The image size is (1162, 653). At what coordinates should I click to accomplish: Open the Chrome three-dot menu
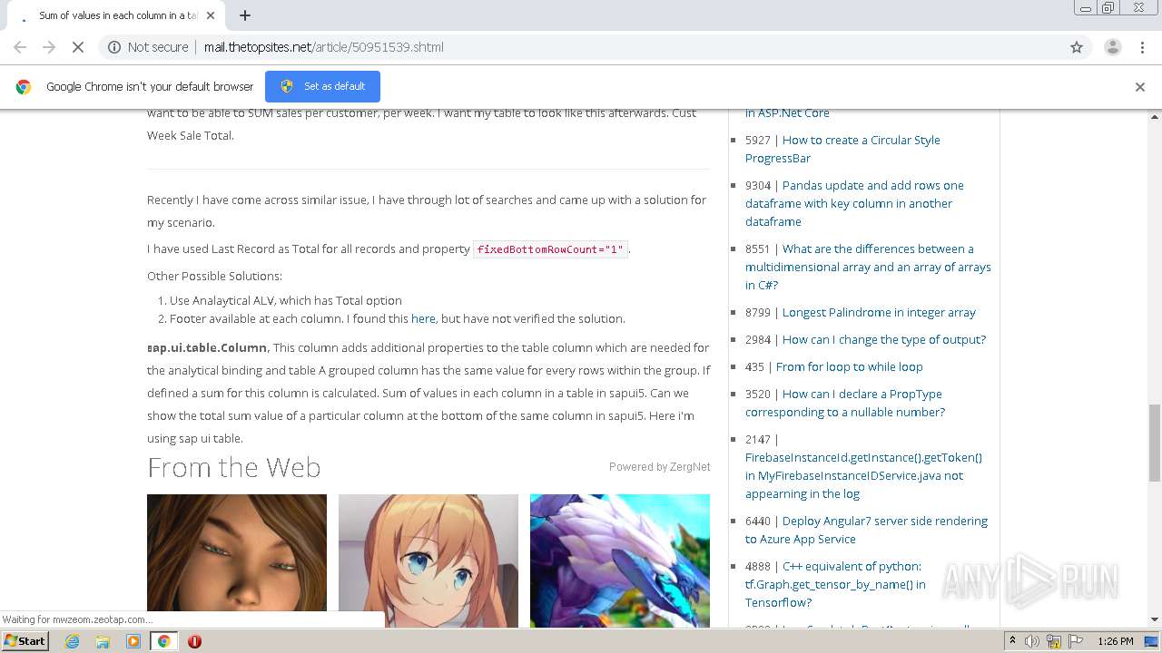tap(1142, 47)
